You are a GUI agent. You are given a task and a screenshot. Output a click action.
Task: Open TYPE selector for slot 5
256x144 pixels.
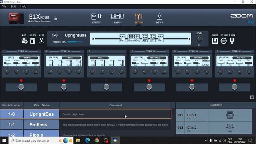pyautogui.click(x=194, y=52)
